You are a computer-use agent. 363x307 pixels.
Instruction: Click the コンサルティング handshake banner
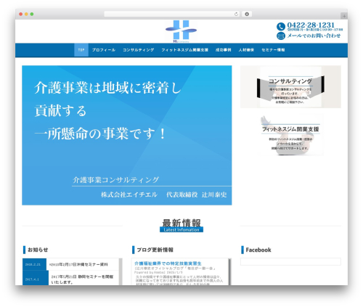pyautogui.click(x=290, y=86)
